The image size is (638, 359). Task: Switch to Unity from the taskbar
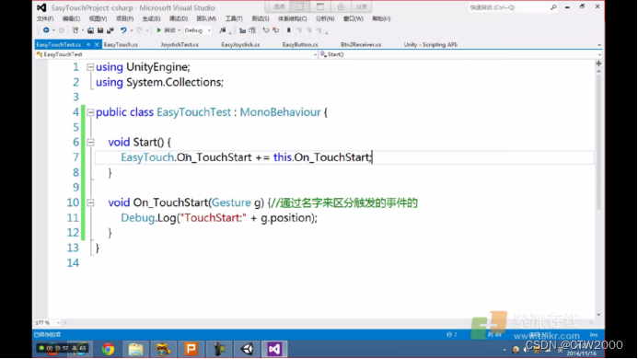pos(247,349)
